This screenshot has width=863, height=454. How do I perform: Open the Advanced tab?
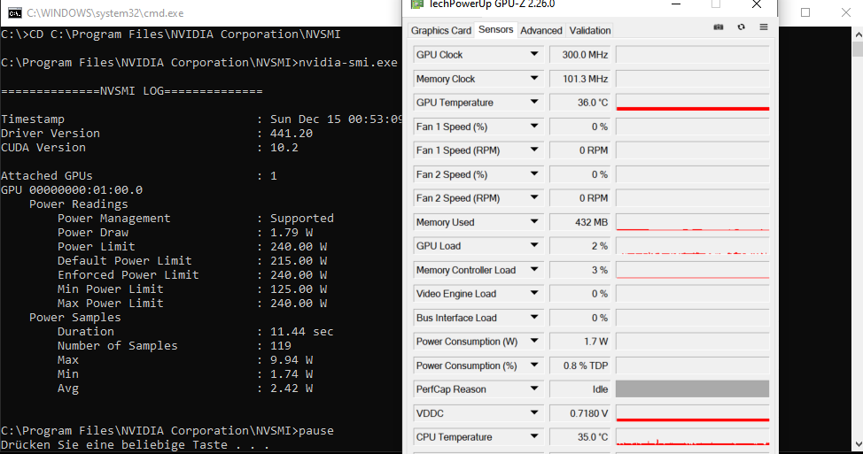(x=541, y=30)
